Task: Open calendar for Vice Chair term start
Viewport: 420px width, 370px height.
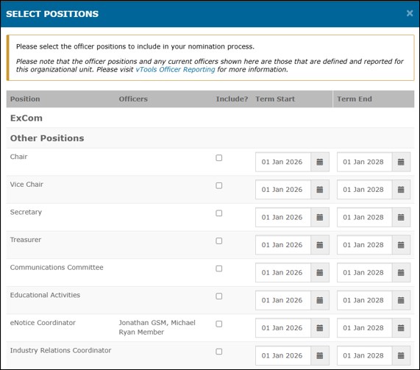Action: click(320, 190)
